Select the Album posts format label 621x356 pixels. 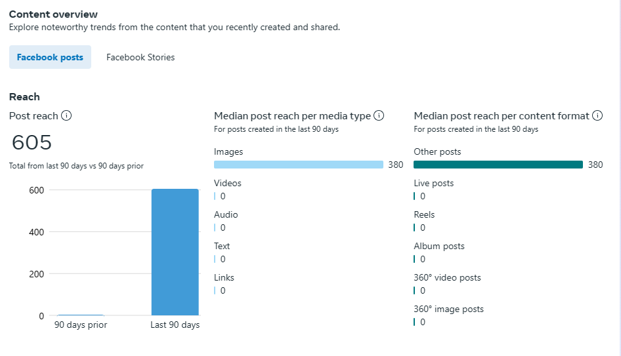pos(439,247)
